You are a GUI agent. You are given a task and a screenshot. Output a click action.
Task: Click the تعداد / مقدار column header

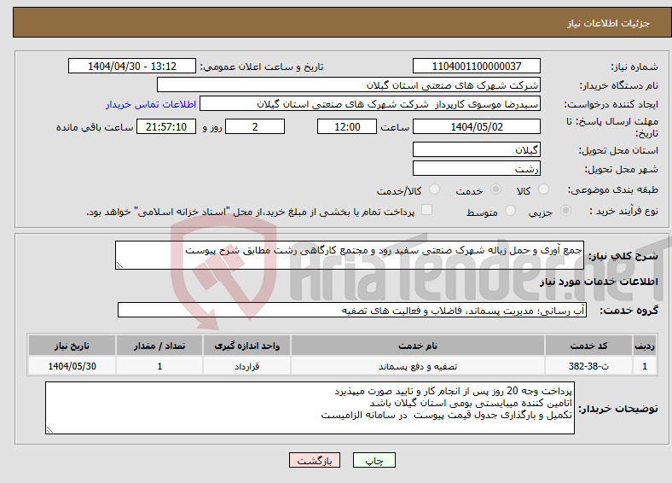click(159, 346)
